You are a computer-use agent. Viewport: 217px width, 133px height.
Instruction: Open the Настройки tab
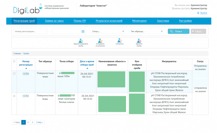click(185, 21)
